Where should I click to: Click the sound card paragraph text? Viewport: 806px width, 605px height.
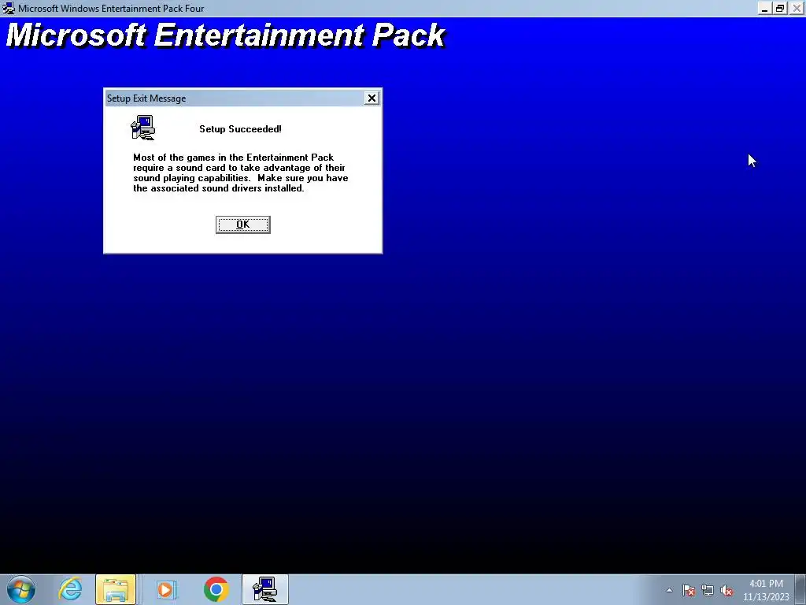coord(241,173)
